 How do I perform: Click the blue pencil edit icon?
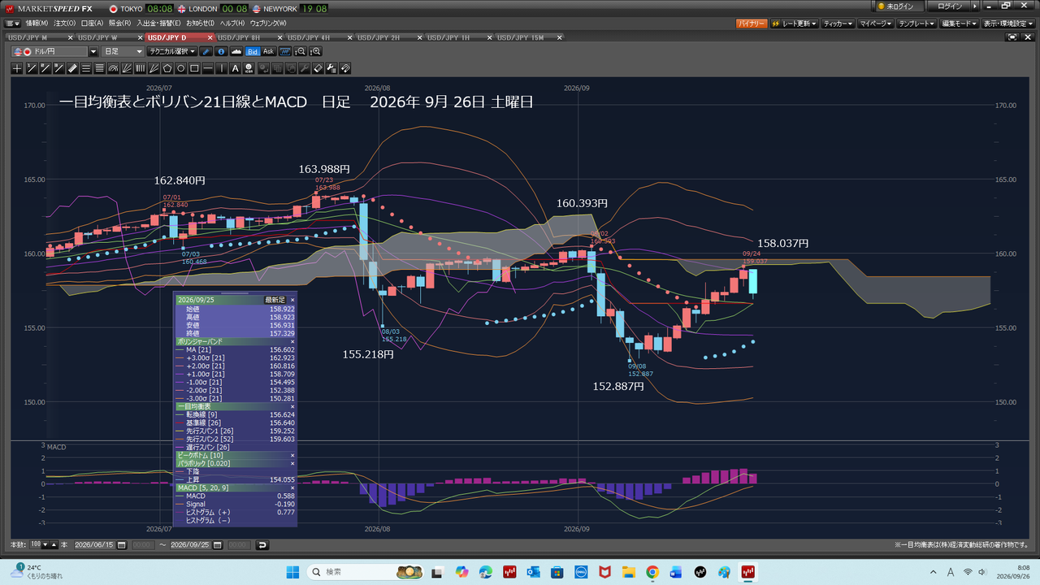click(x=206, y=52)
